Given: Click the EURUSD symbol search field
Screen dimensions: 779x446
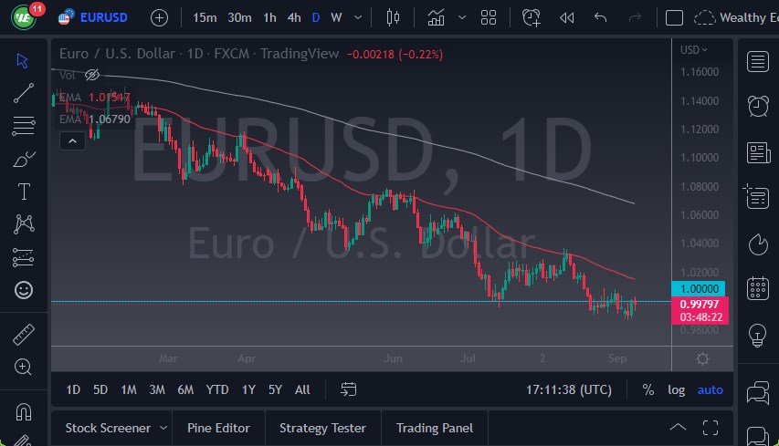Looking at the screenshot, I should point(103,17).
